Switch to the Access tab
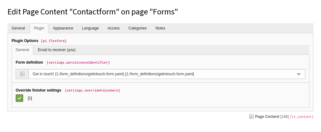 coord(113,28)
